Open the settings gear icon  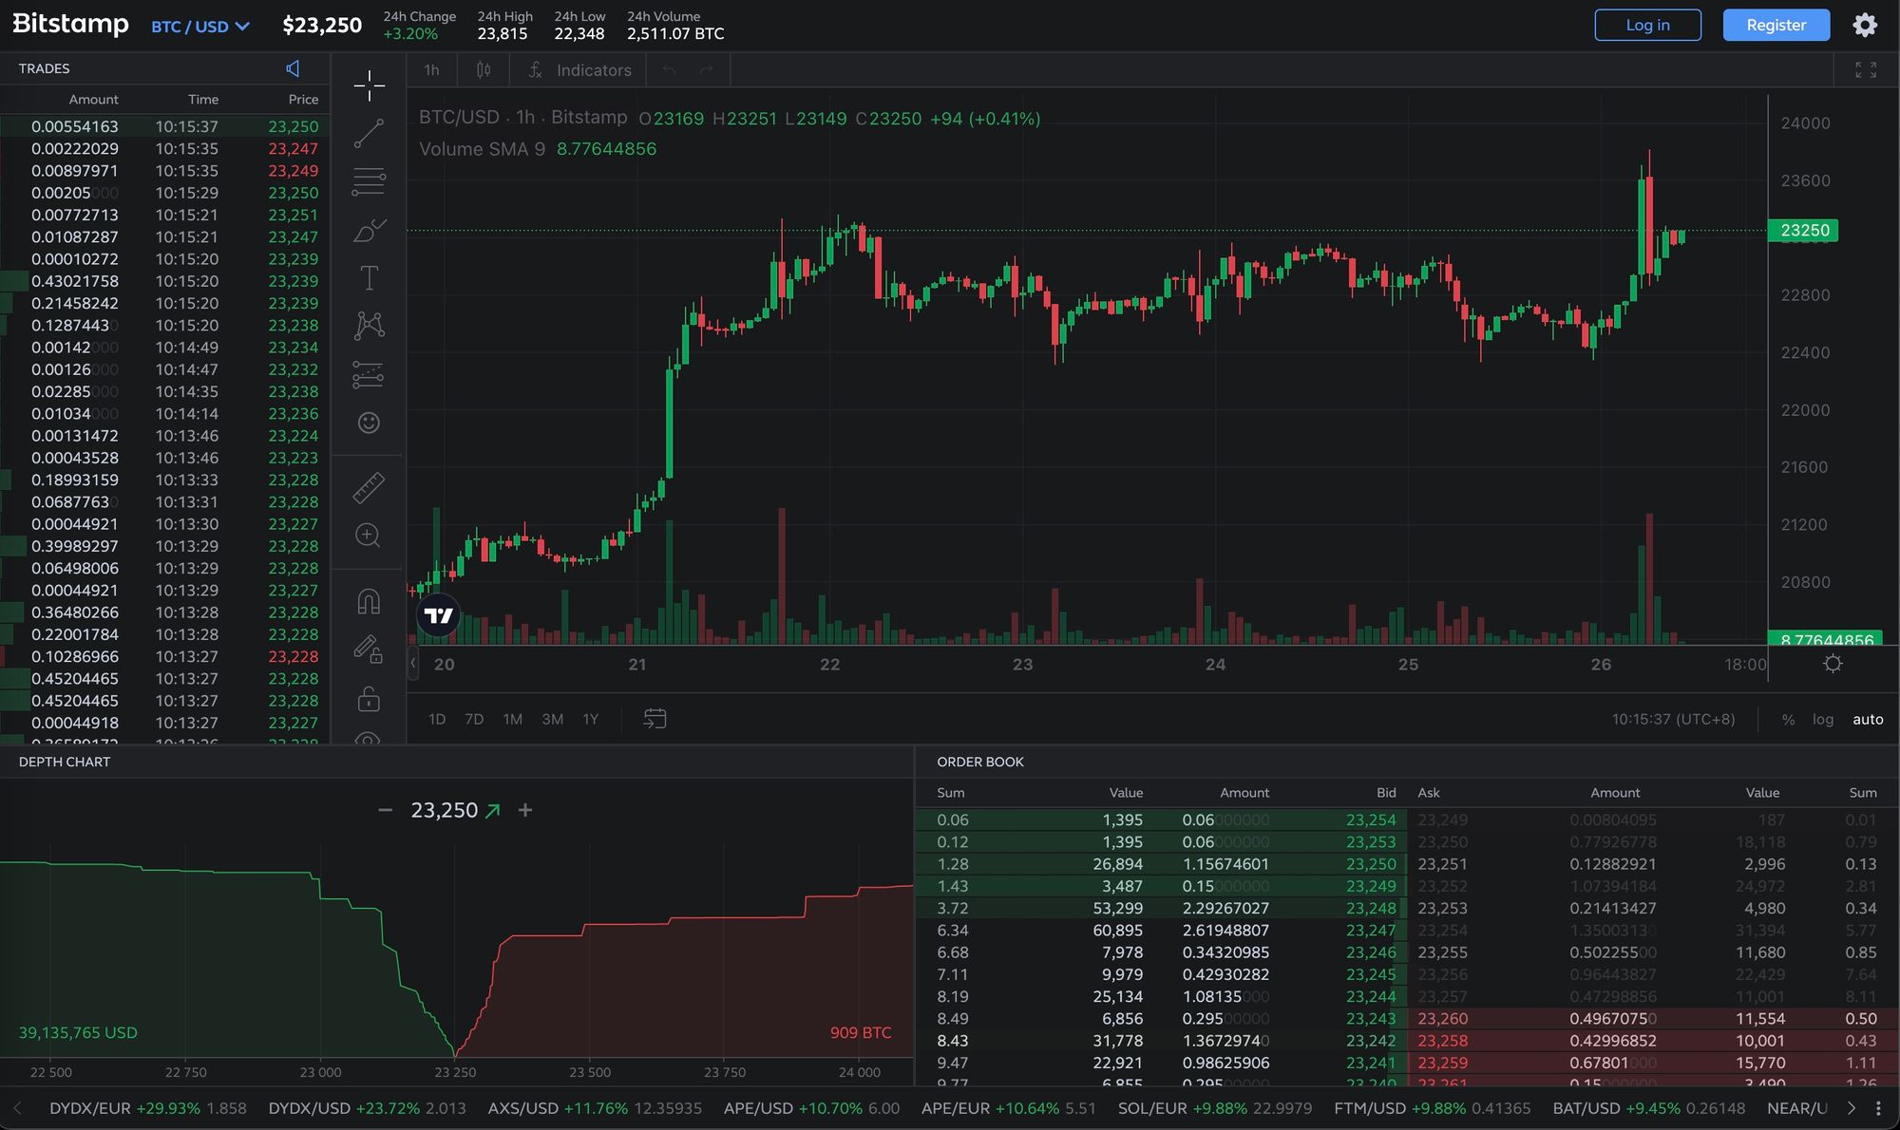pyautogui.click(x=1865, y=25)
